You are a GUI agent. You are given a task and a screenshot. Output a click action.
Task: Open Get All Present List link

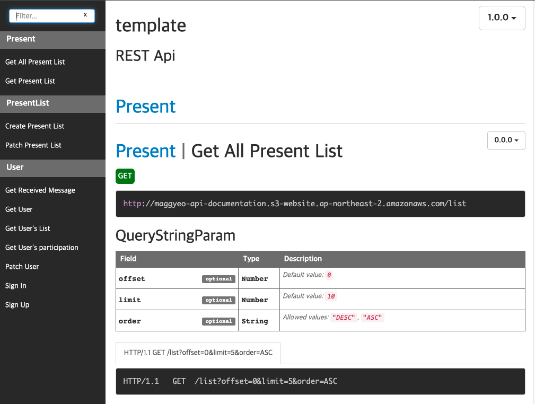click(35, 62)
